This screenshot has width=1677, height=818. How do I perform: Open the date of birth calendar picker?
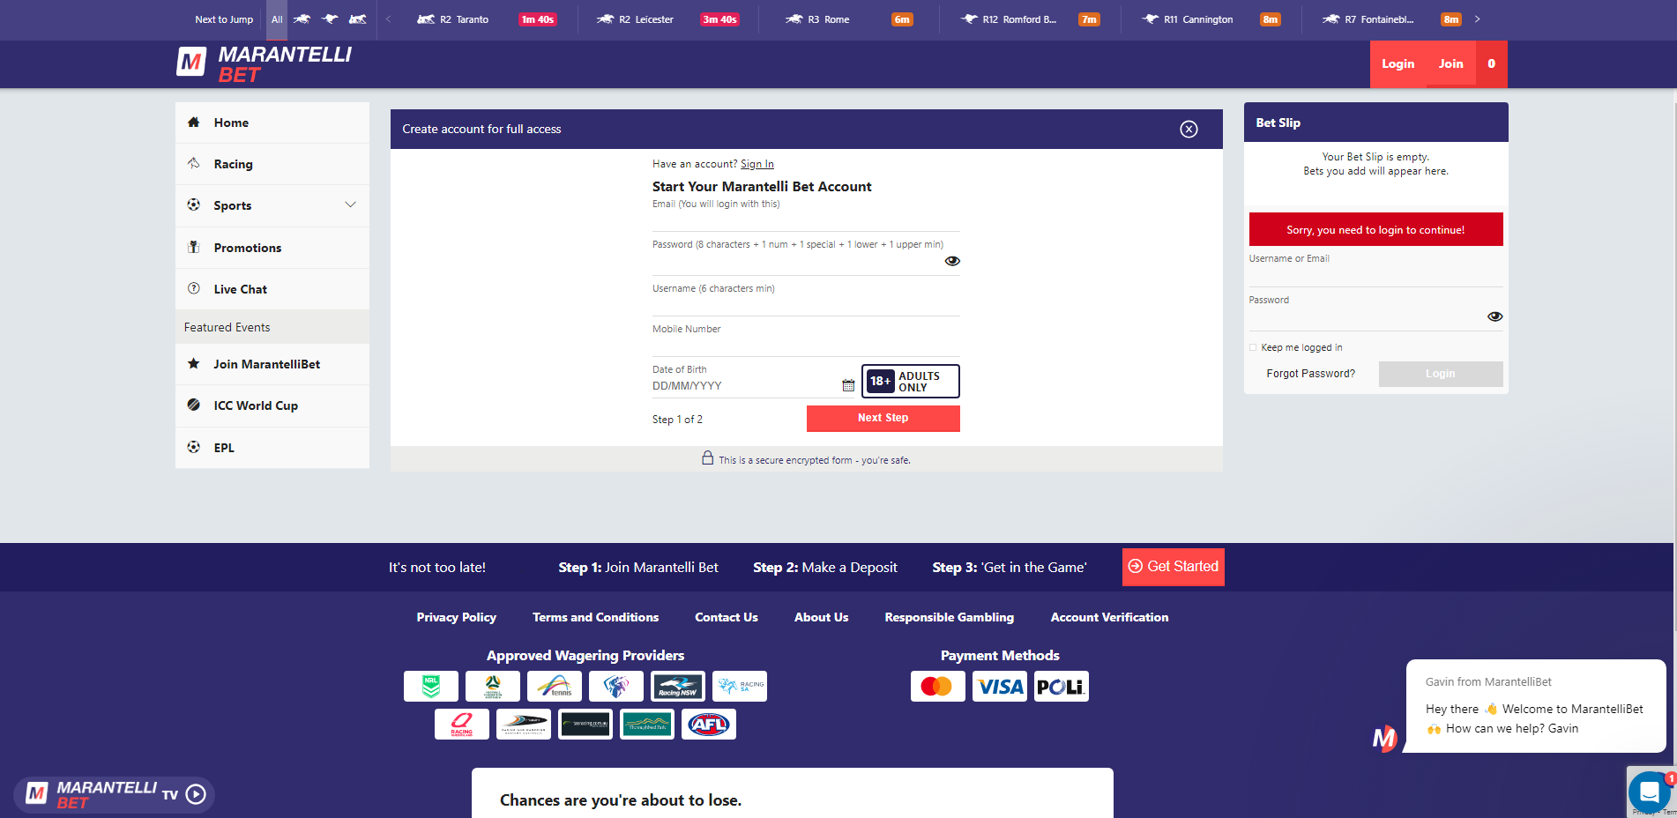point(848,385)
